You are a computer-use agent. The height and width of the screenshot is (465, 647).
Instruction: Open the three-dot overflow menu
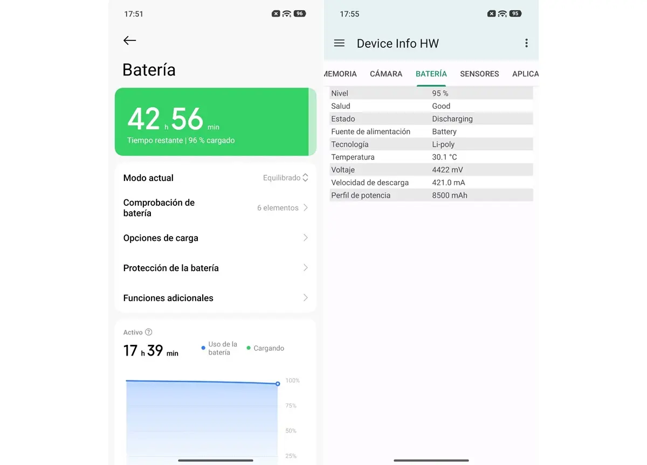(526, 43)
